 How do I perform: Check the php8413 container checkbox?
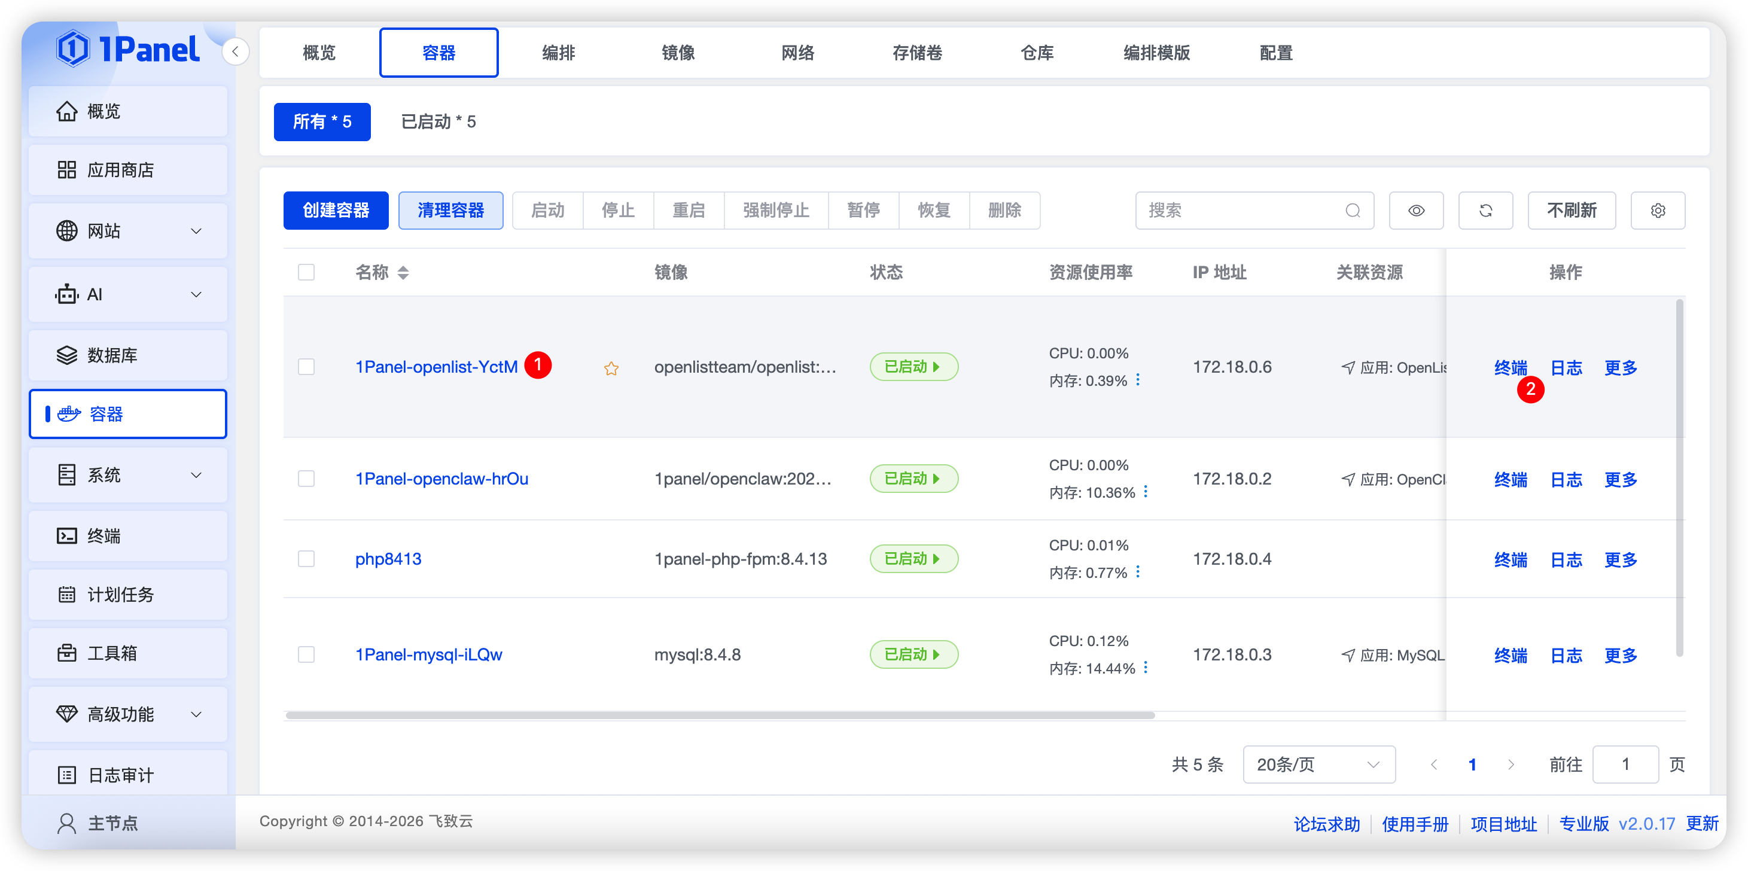coord(307,559)
